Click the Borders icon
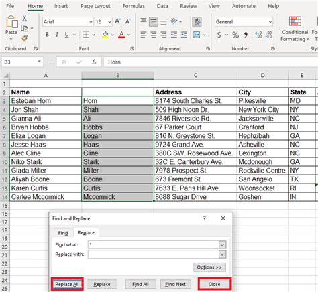 [x=86, y=35]
